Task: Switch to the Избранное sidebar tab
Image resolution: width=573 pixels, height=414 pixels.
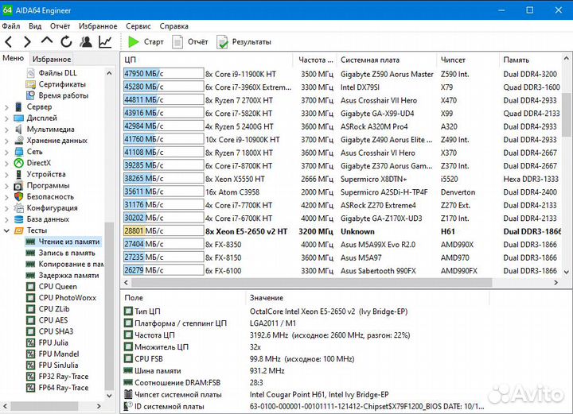Action: click(x=52, y=59)
